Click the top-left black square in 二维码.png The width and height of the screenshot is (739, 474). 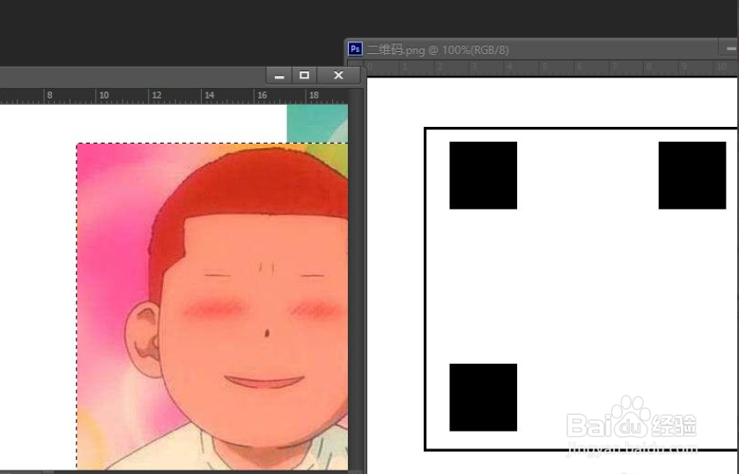pos(483,175)
